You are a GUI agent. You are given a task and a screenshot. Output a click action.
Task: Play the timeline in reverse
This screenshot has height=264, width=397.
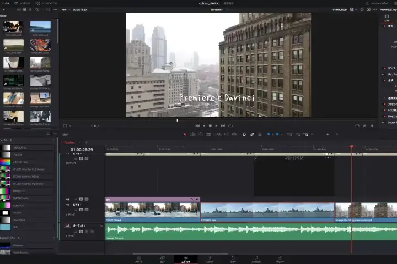point(204,125)
